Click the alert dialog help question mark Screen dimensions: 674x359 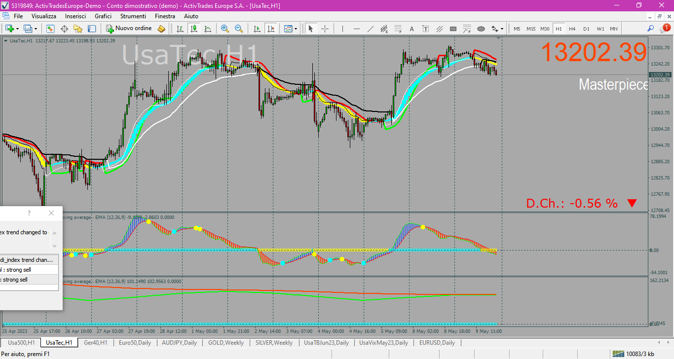29,213
